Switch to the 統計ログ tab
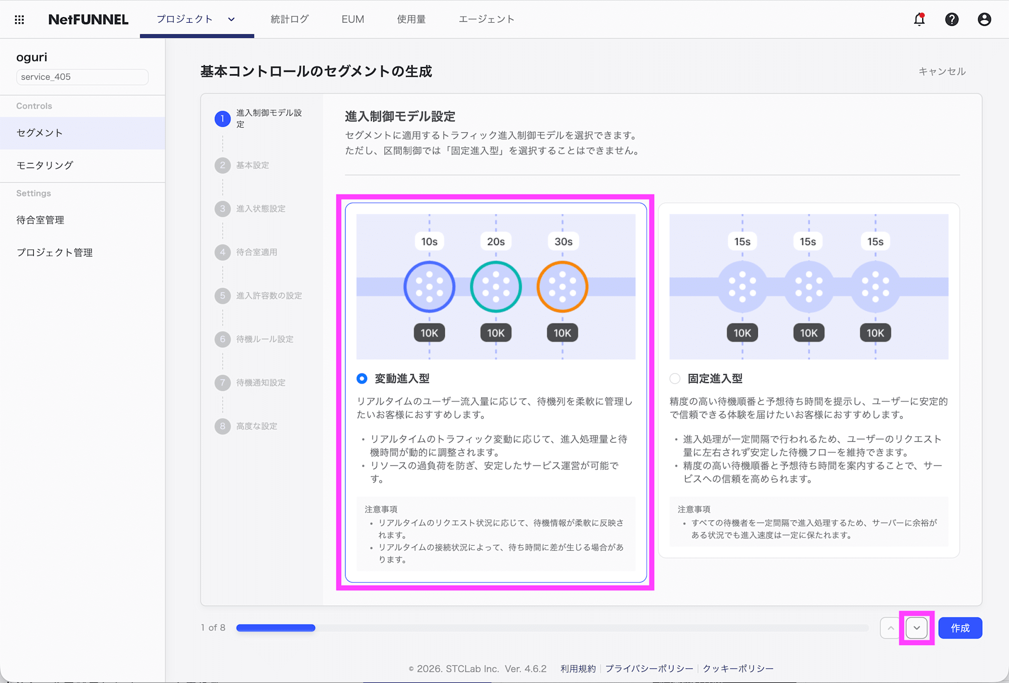1009x683 pixels. point(289,19)
